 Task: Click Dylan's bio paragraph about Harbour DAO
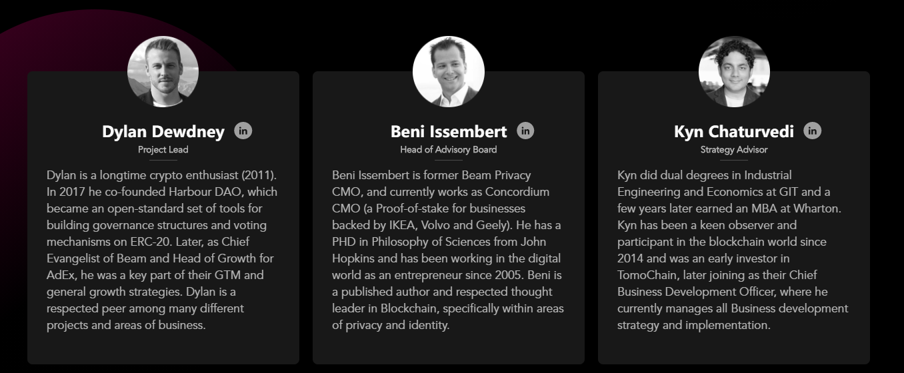pos(162,250)
